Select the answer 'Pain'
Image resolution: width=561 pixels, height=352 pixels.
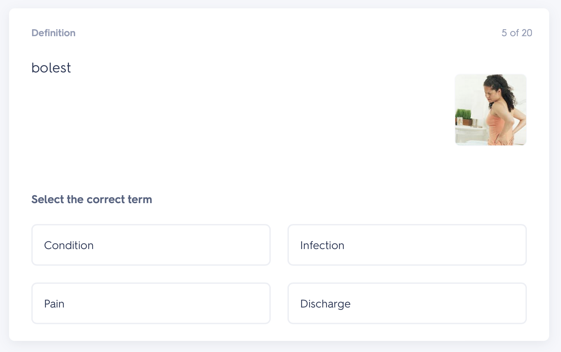pos(151,303)
